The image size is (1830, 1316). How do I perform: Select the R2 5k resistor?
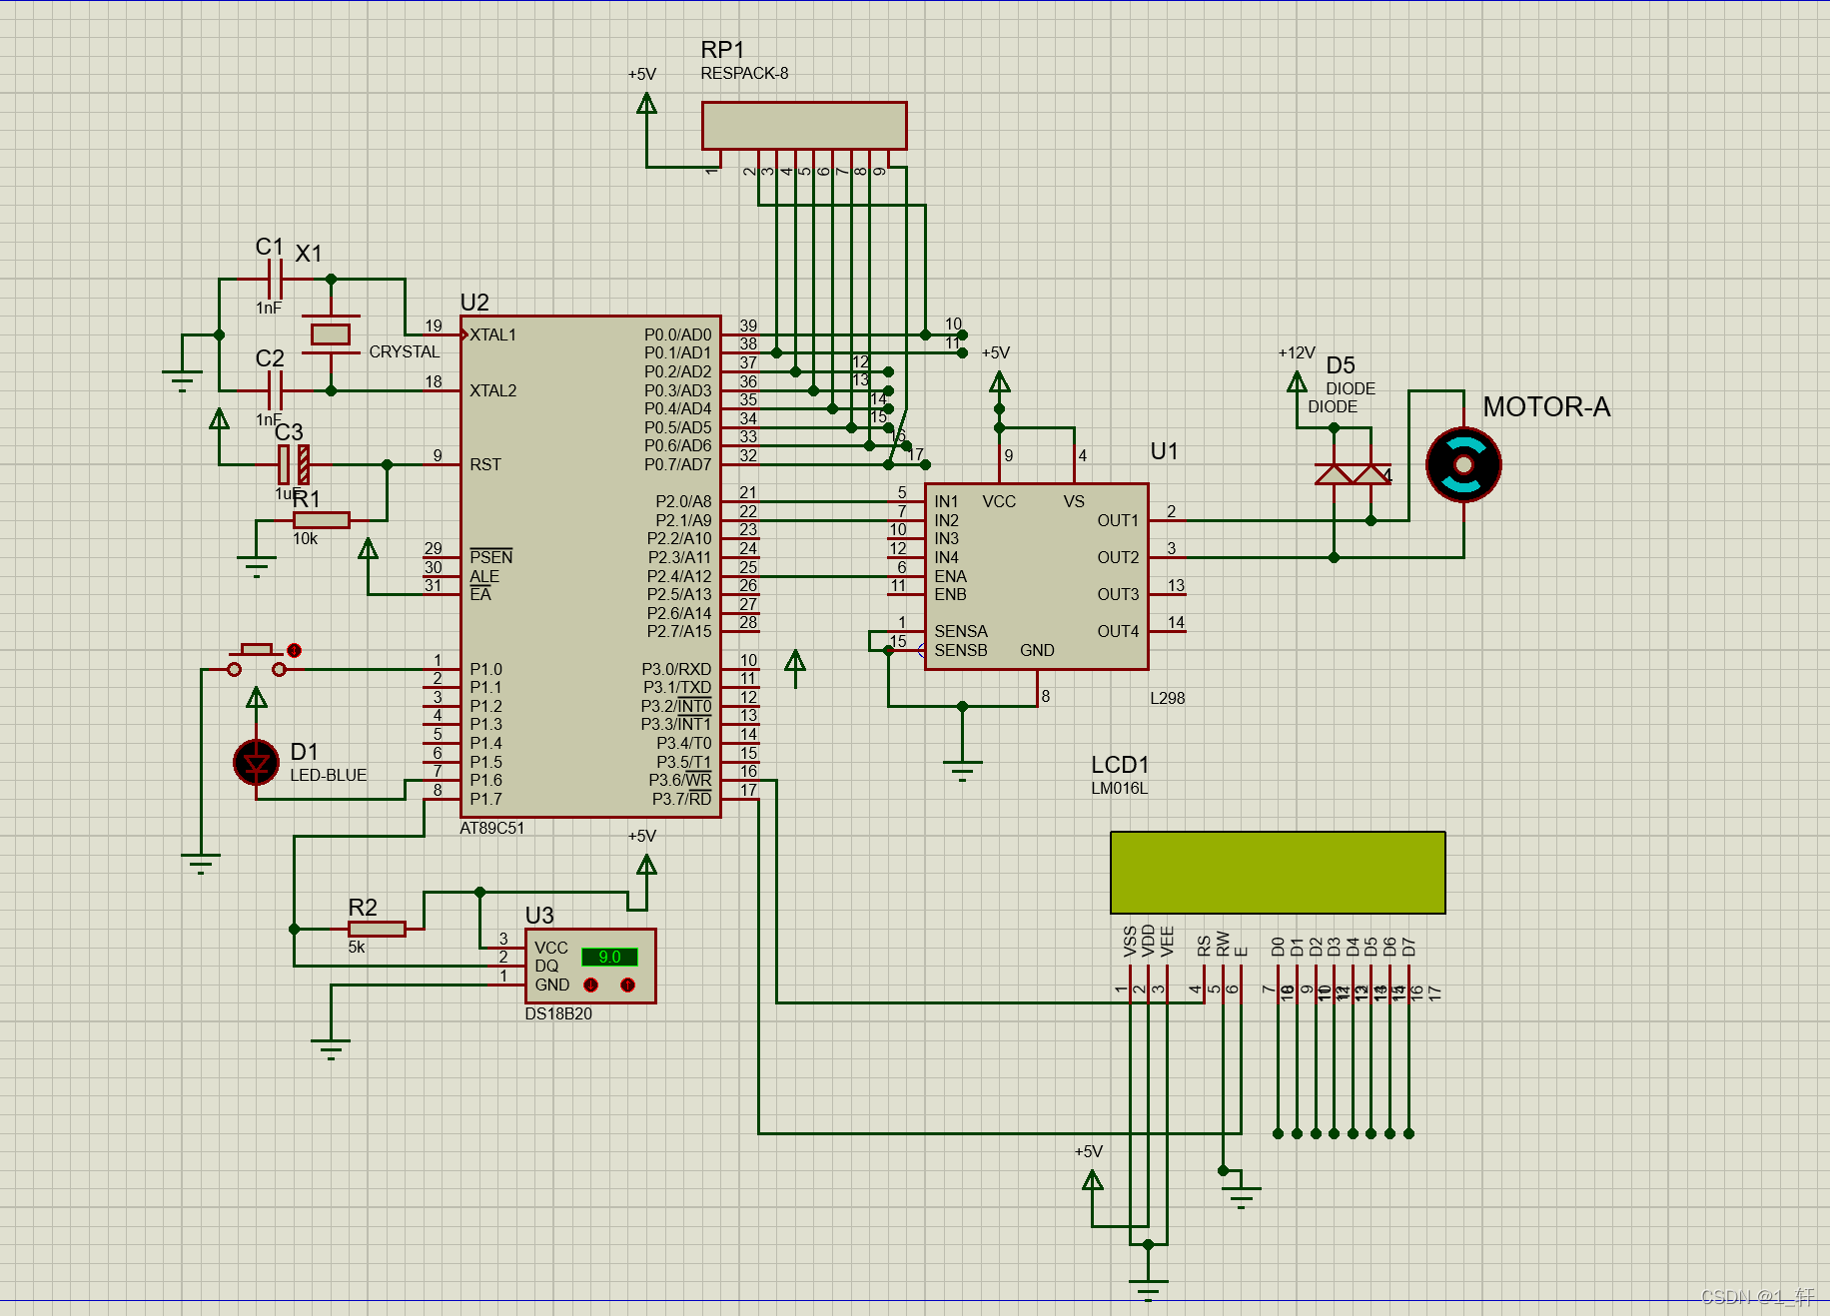pyautogui.click(x=377, y=929)
